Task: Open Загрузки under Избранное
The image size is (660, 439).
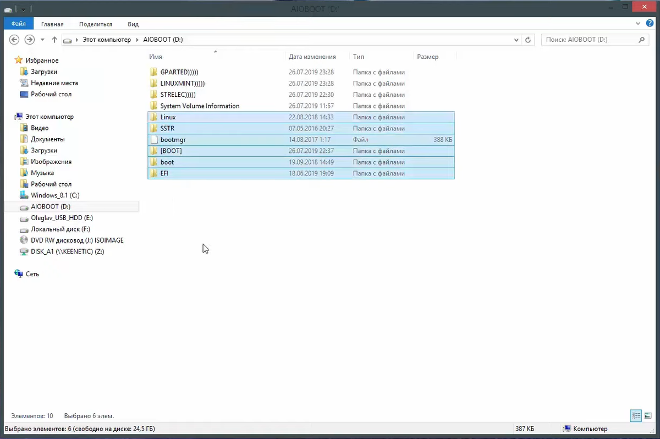Action: tap(43, 72)
